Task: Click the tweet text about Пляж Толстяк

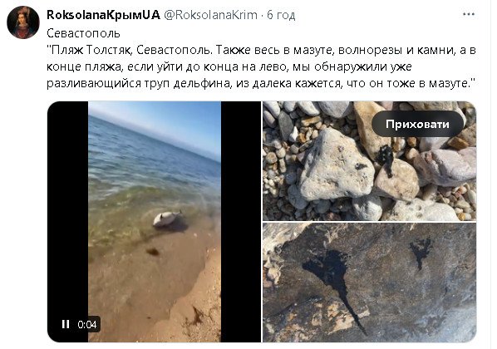Action: pyautogui.click(x=261, y=66)
